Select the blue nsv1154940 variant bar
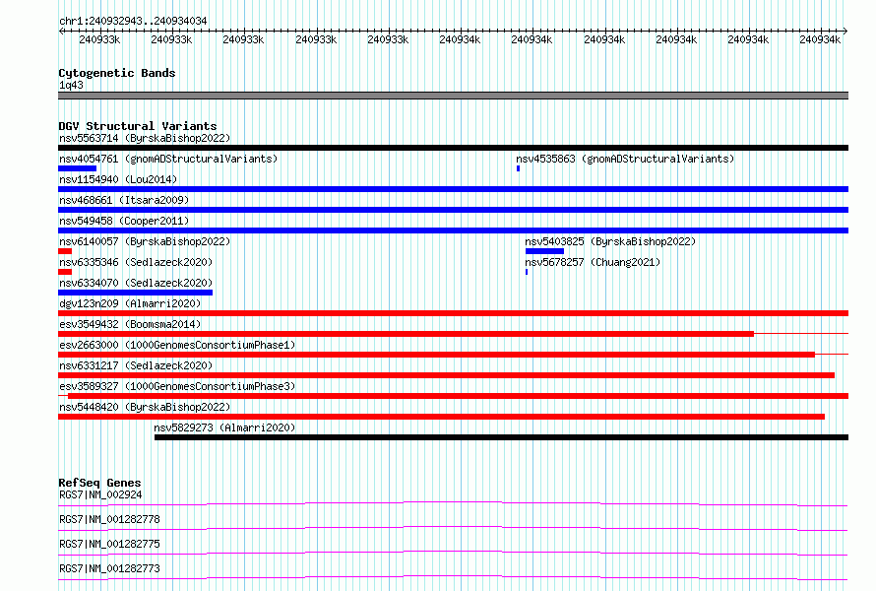This screenshot has height=591, width=876. [x=453, y=189]
